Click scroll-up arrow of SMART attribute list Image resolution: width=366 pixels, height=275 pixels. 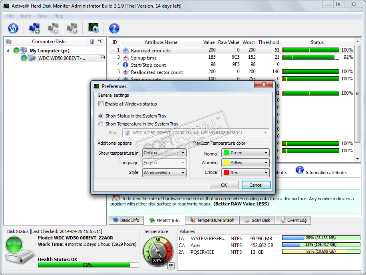[x=358, y=41]
